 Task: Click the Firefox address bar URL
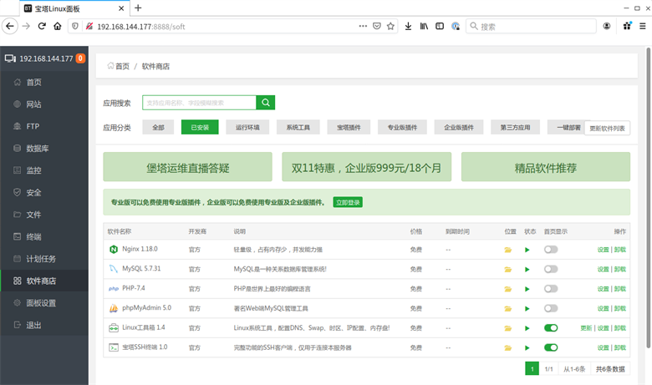click(141, 27)
